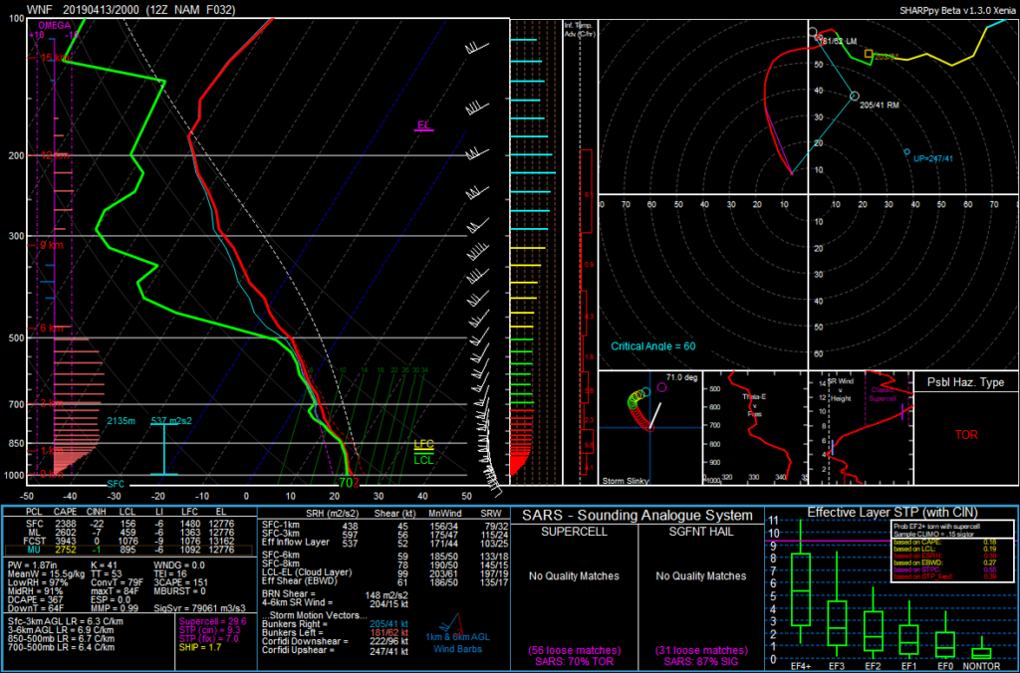Click the left-mover storm motion circle

coord(813,33)
